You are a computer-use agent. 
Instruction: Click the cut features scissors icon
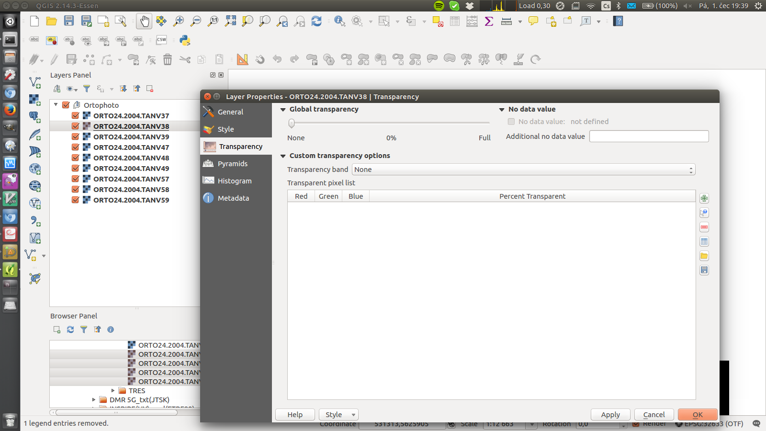185,59
